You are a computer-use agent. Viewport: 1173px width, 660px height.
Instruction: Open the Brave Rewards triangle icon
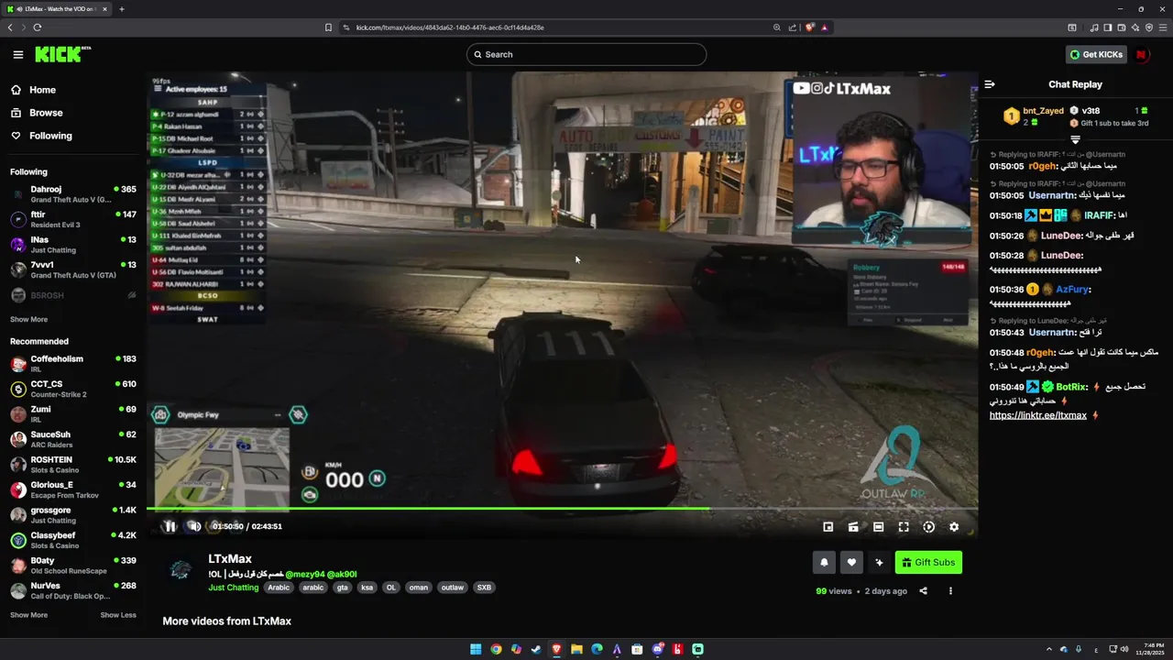coord(824,27)
